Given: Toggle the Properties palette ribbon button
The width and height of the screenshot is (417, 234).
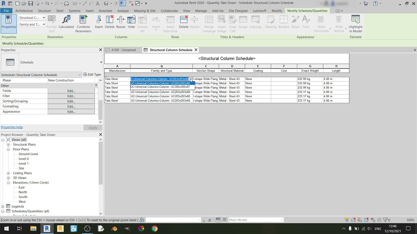Looking at the screenshot, I should [x=8, y=24].
